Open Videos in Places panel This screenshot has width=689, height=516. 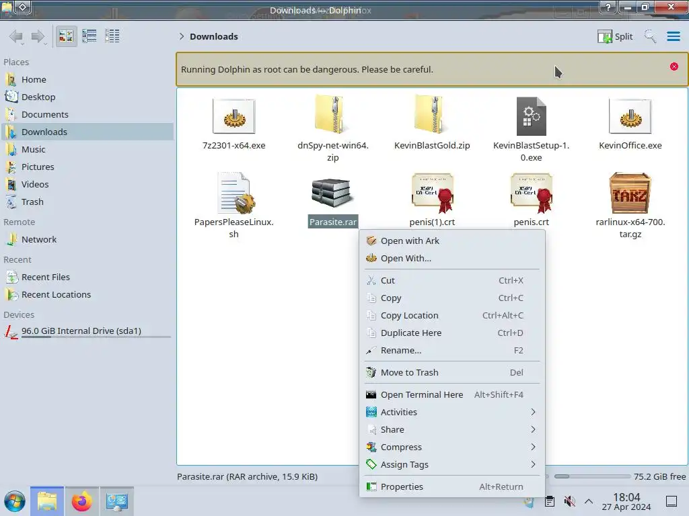coord(87,184)
